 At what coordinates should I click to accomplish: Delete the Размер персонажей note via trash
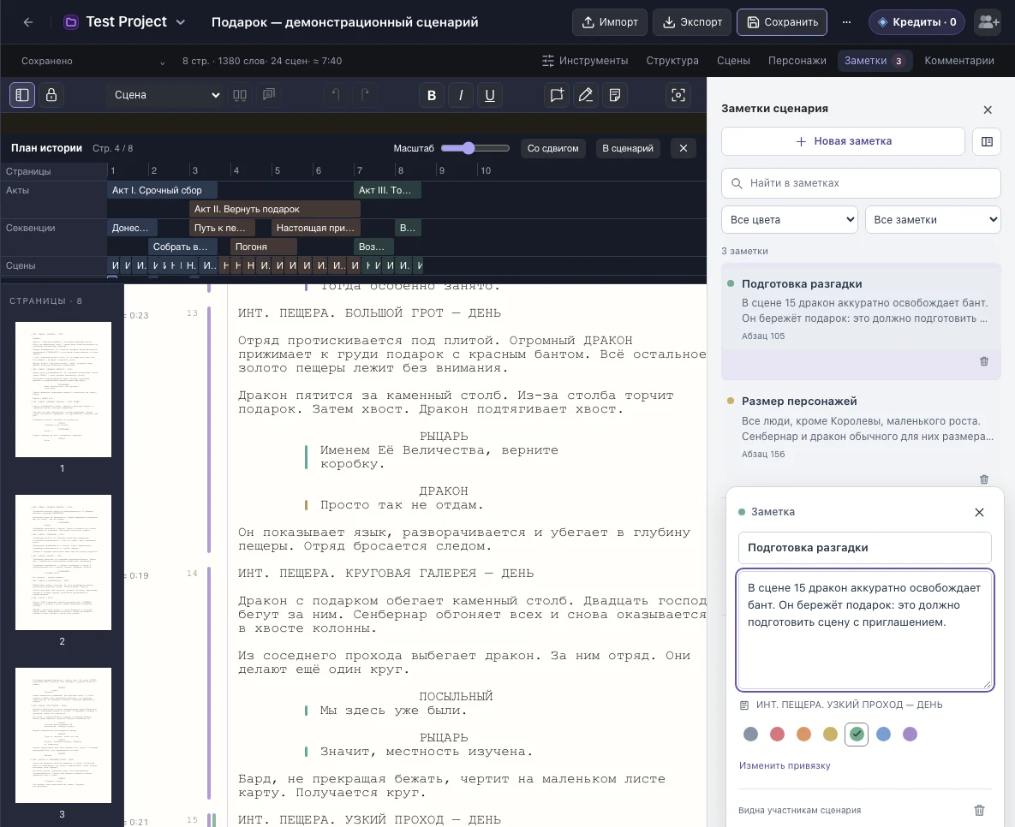click(984, 479)
